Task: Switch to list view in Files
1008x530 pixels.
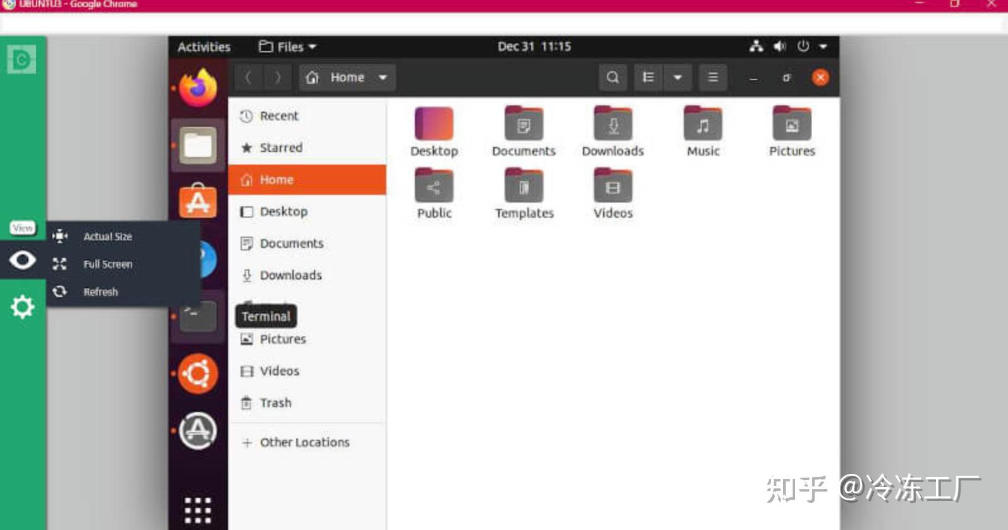Action: point(648,78)
